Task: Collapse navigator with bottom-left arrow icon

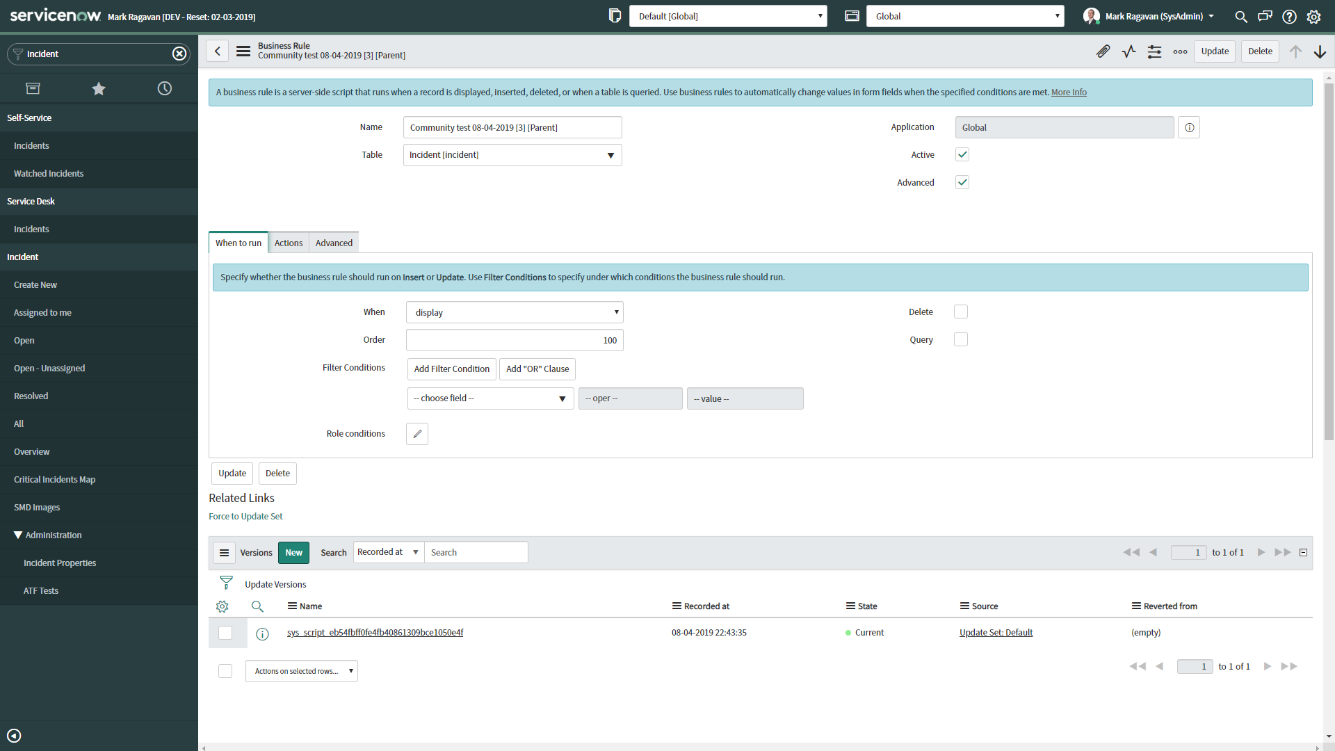Action: (x=14, y=736)
